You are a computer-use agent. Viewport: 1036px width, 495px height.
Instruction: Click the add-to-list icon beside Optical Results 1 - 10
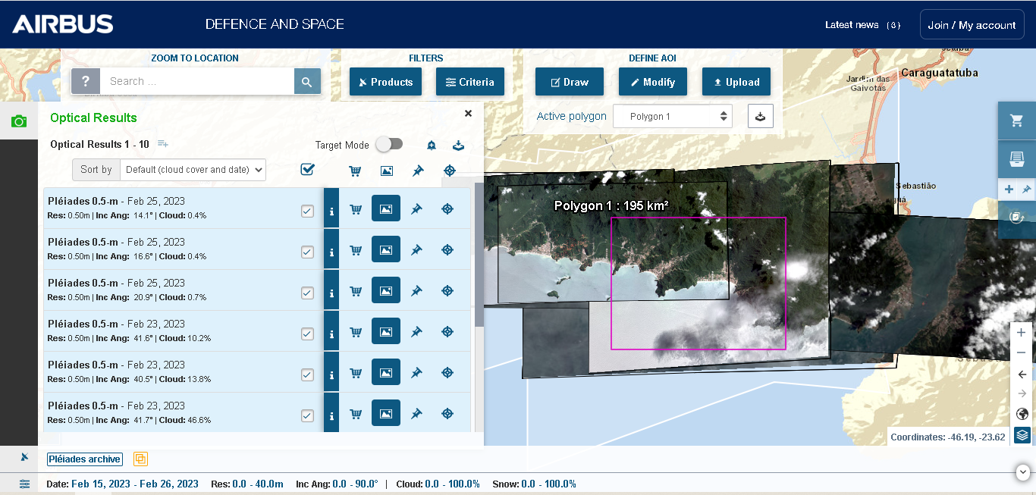click(x=163, y=144)
